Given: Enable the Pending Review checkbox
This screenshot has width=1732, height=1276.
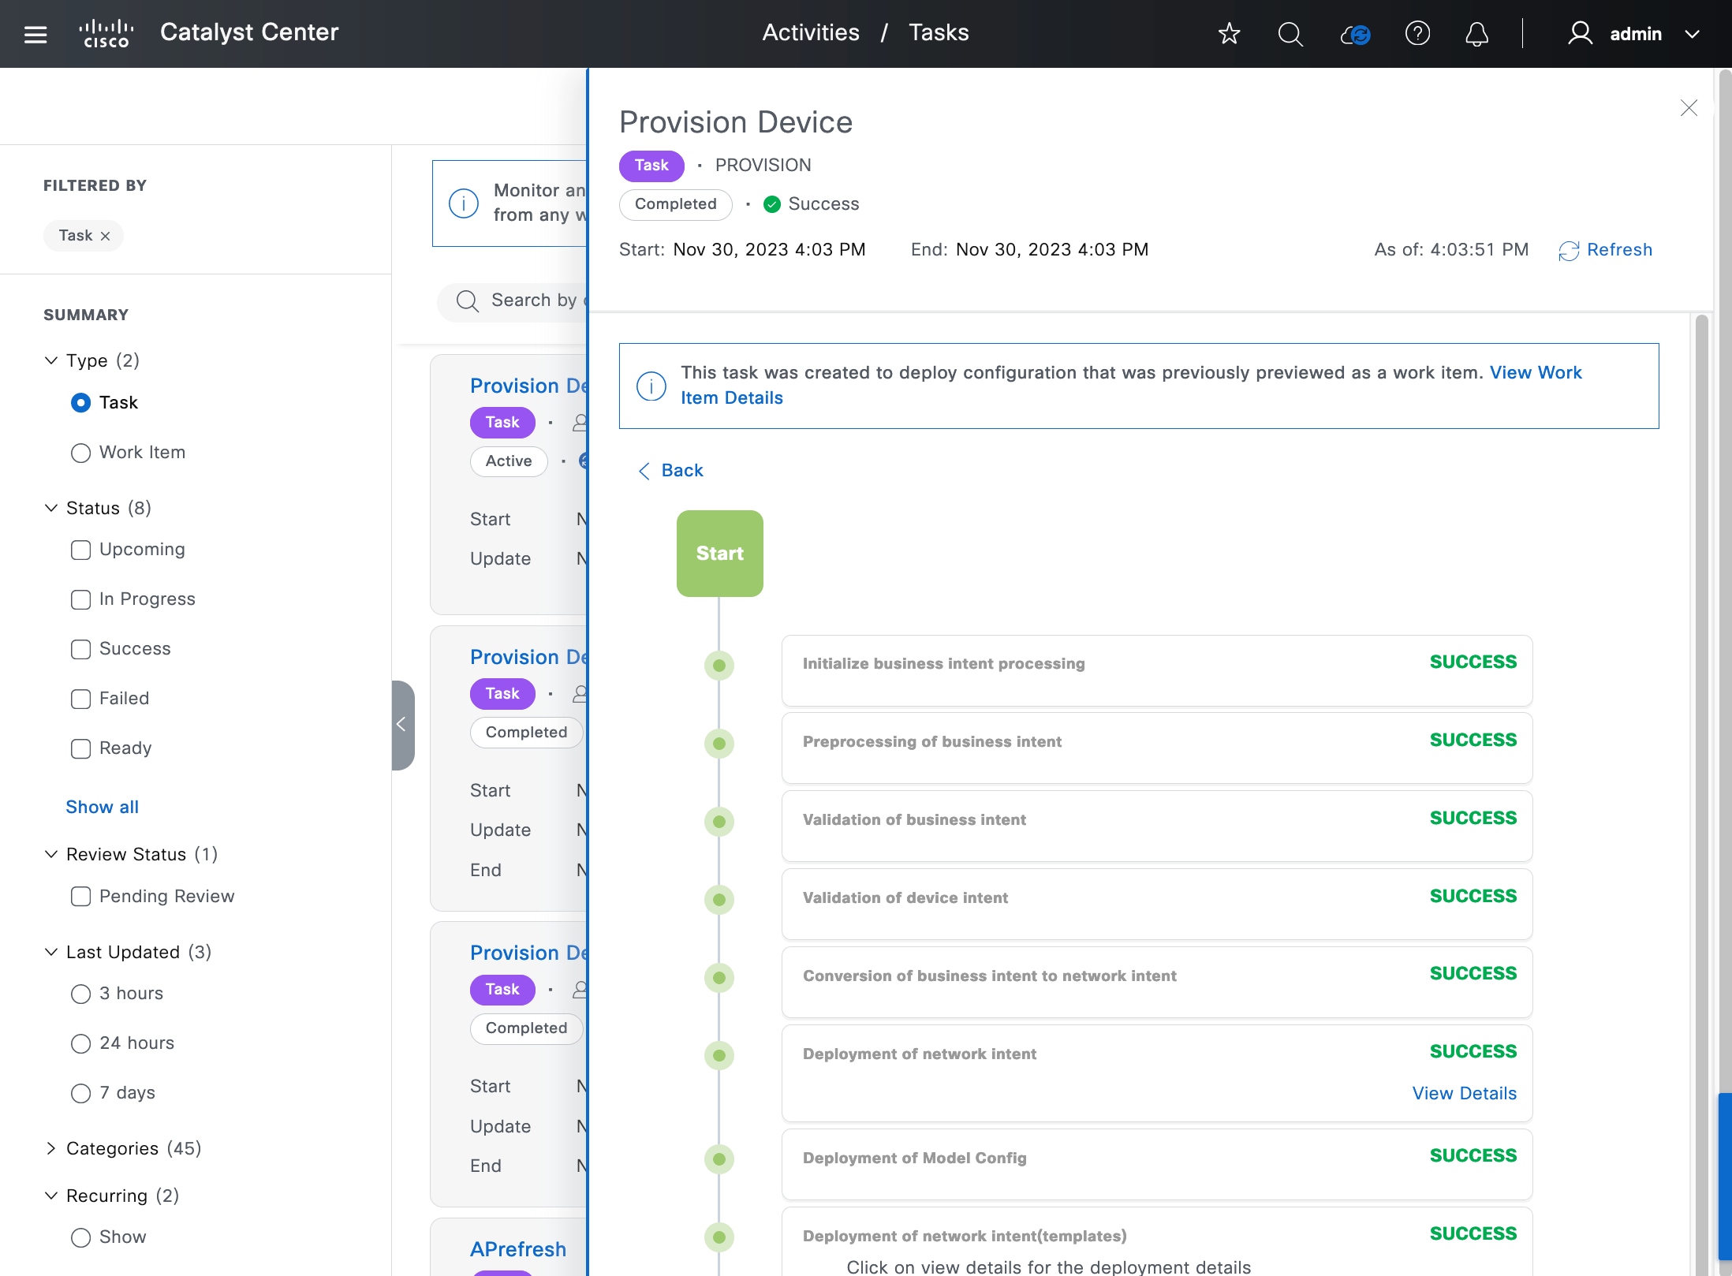Looking at the screenshot, I should (x=80, y=897).
